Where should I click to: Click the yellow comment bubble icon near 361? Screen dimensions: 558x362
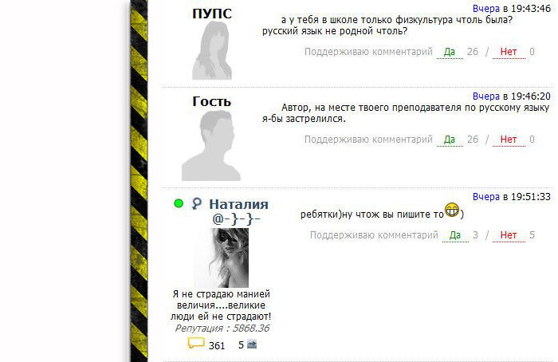coord(196,343)
